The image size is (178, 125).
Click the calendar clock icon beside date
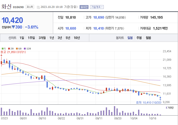tap(38, 7)
